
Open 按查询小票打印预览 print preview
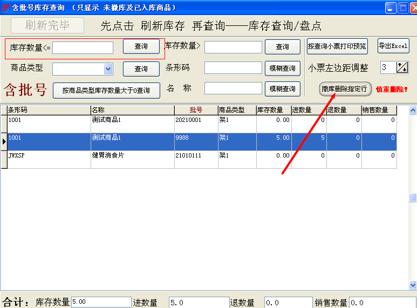(x=337, y=46)
